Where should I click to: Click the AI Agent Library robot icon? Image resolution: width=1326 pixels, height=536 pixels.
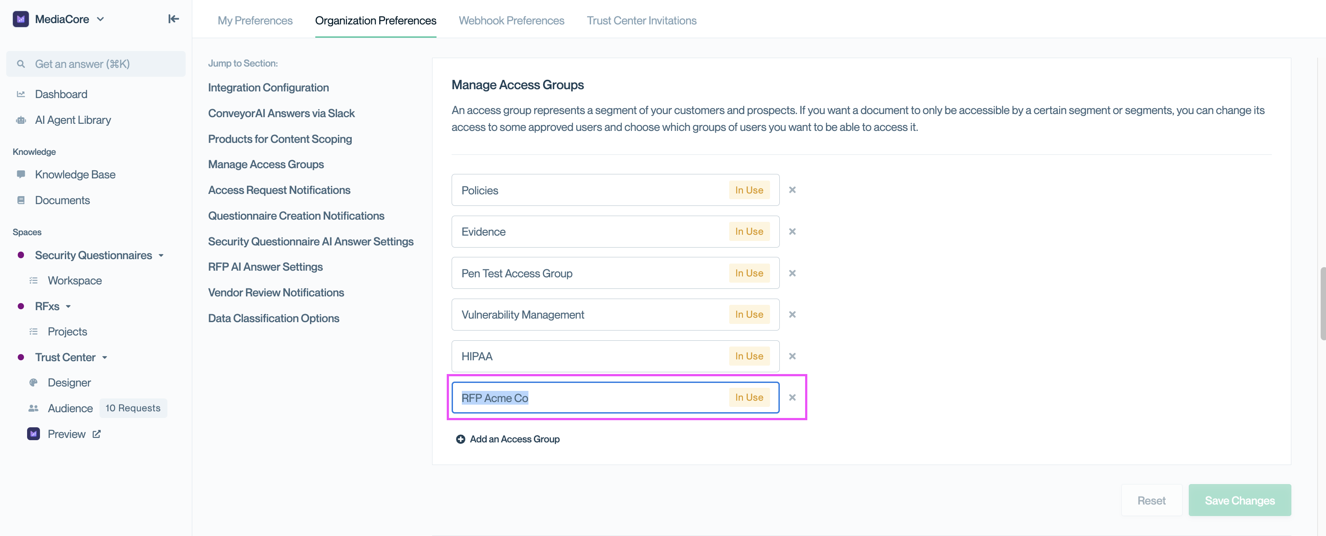pos(21,120)
